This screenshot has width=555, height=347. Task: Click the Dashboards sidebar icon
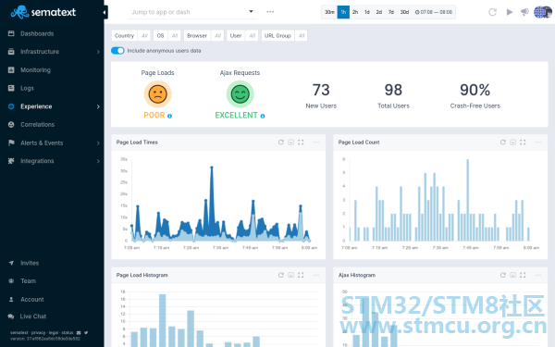tap(11, 33)
